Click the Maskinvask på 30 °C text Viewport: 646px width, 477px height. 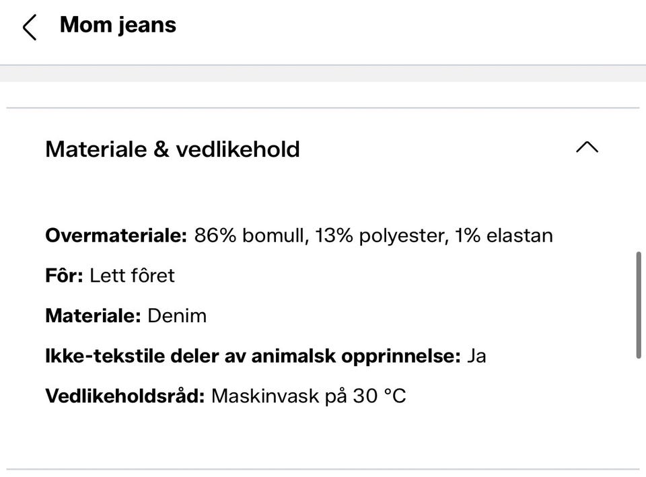[309, 396]
